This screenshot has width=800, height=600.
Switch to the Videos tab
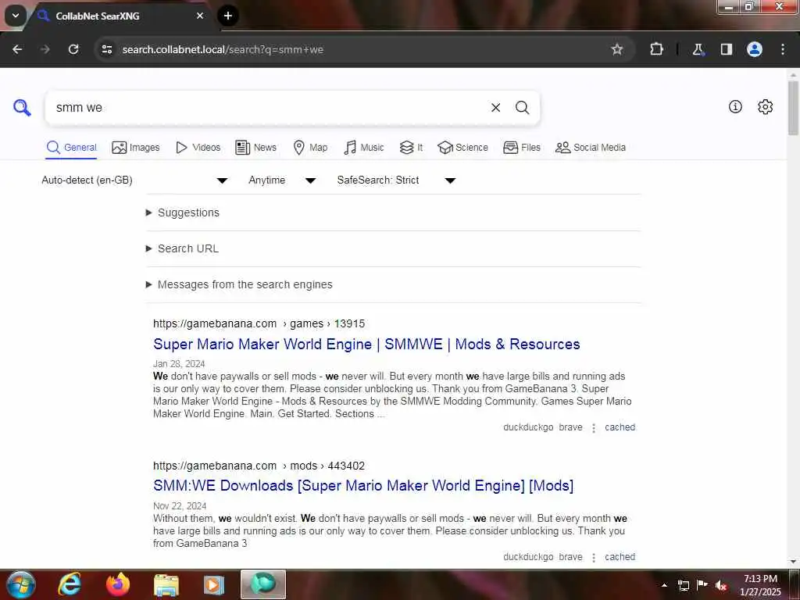click(198, 148)
